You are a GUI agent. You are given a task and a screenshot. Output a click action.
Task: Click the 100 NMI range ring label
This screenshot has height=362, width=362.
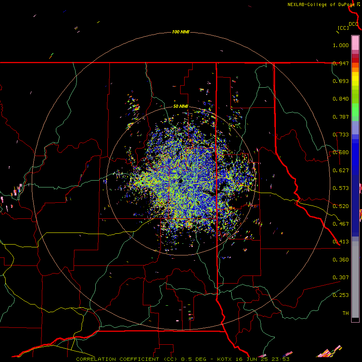[181, 32]
